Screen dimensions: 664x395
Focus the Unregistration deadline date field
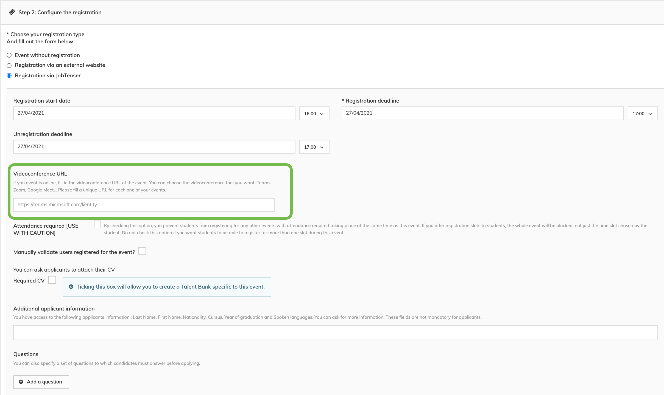point(154,146)
